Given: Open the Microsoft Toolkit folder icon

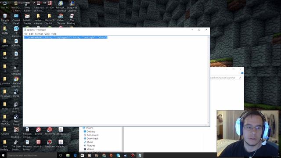Looking at the screenshot, I should (x=50, y=19).
